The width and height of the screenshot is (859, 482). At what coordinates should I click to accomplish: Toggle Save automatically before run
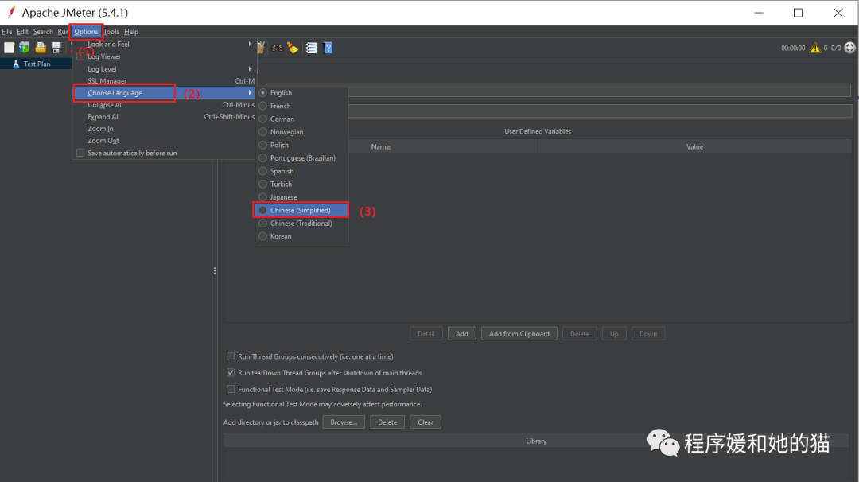point(80,153)
